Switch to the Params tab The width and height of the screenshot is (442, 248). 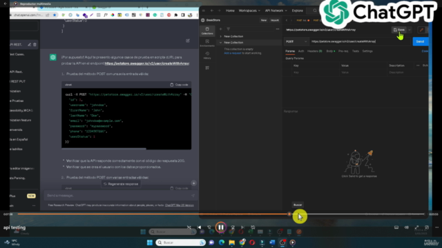(x=290, y=51)
